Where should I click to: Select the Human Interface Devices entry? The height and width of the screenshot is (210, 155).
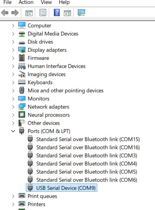(x=57, y=66)
